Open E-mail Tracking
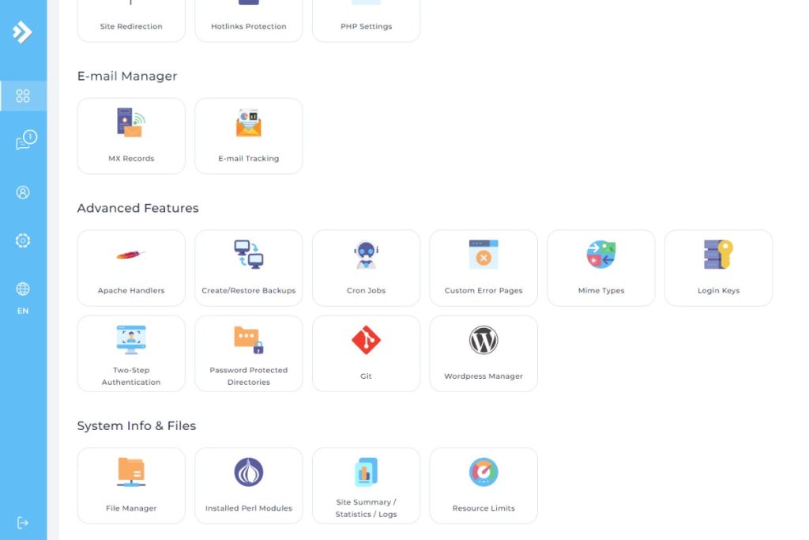Viewport: 809px width, 540px height. pyautogui.click(x=248, y=134)
